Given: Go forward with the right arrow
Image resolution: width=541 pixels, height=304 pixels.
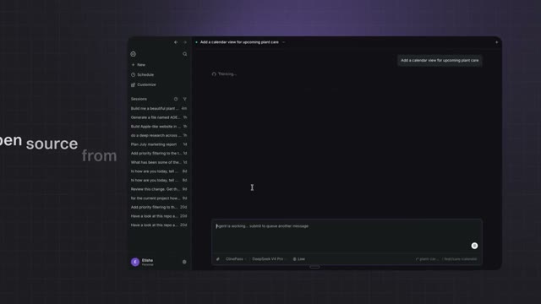Looking at the screenshot, I should point(185,42).
